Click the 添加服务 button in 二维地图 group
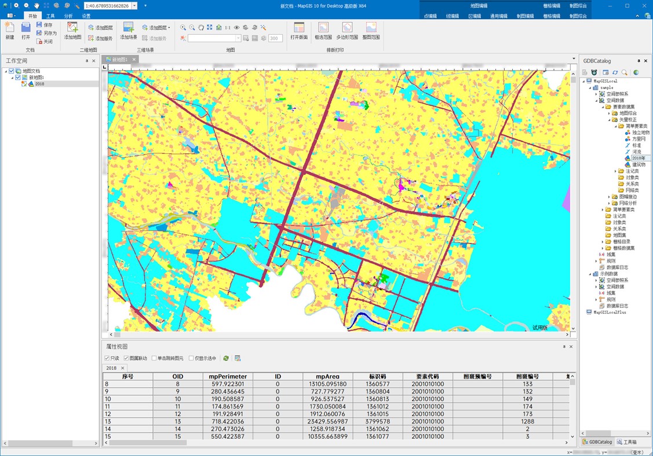 pos(100,39)
